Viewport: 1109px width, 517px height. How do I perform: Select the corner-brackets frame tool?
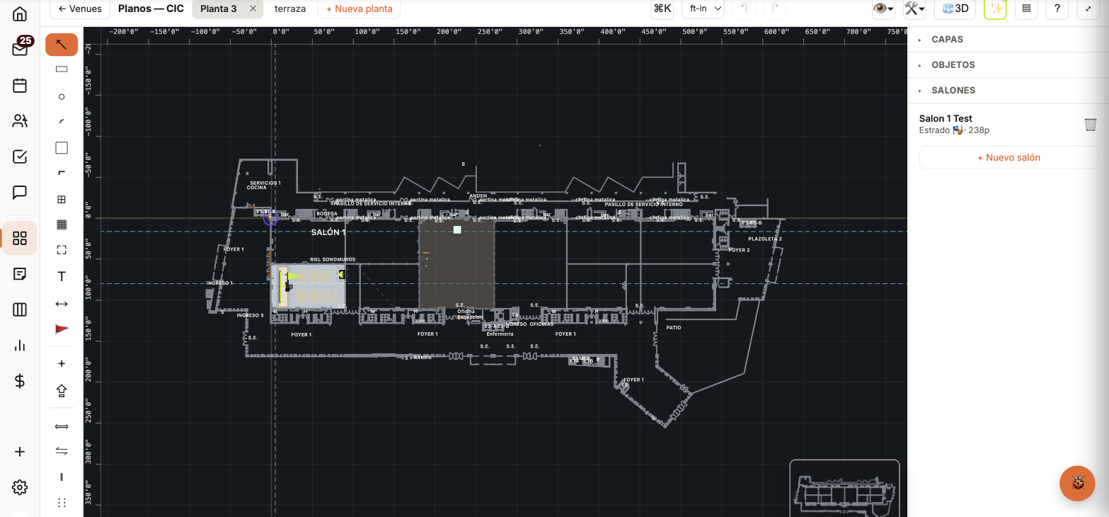click(x=62, y=250)
